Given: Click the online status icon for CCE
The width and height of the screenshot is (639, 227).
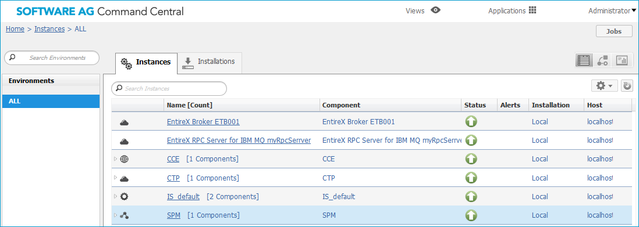Looking at the screenshot, I should [471, 159].
